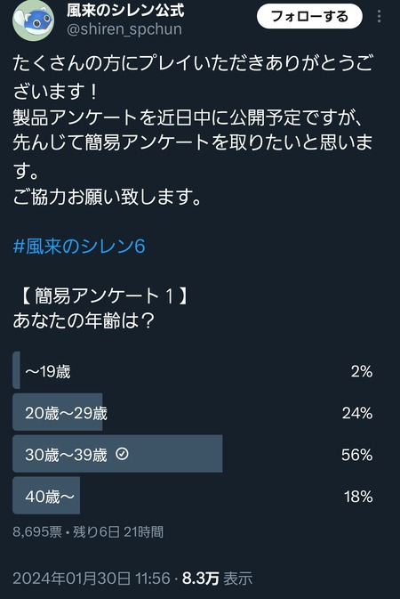
Task: Select the 20歳～29歳 poll option
Action: click(193, 412)
